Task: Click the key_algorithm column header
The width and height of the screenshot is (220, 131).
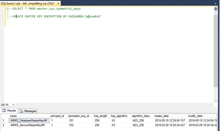Action: pyautogui.click(x=120, y=116)
